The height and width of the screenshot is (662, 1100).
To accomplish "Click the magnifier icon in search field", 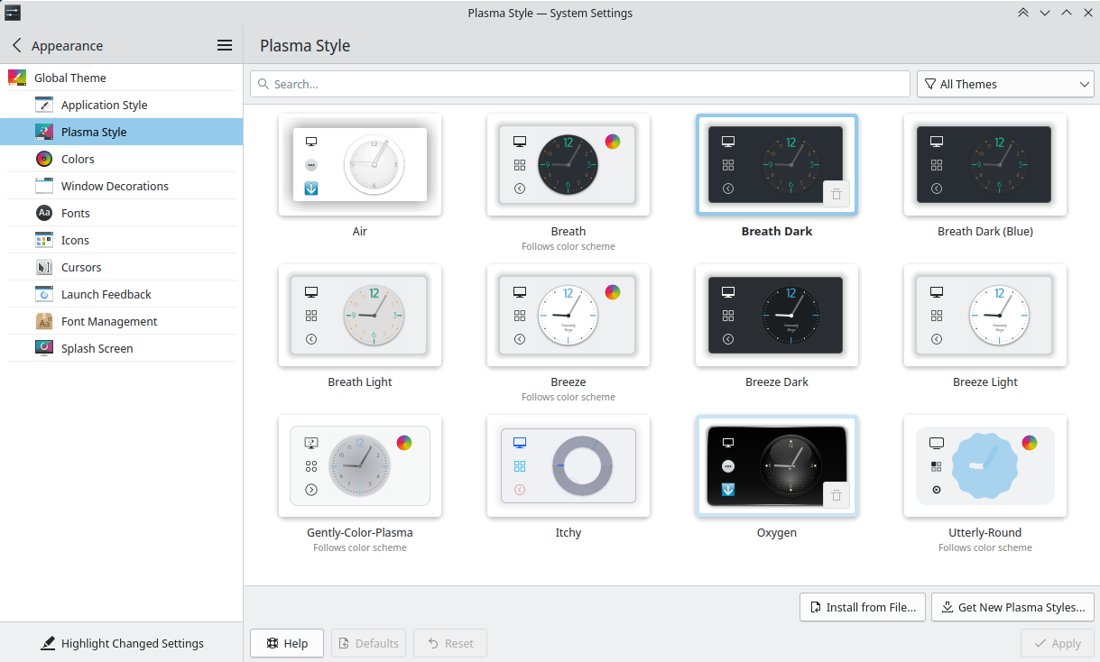I will point(263,84).
